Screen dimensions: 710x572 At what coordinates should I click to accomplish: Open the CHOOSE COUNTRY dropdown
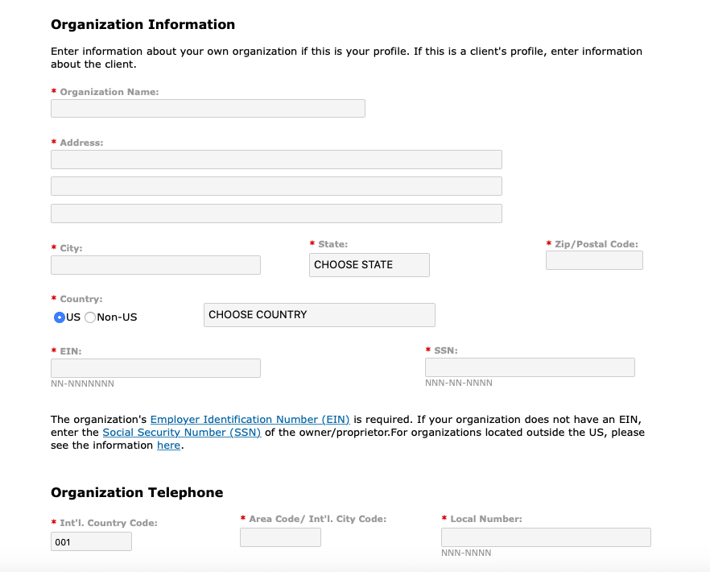[319, 314]
